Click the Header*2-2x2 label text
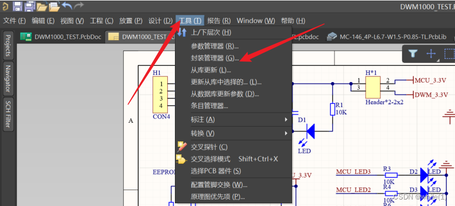The image size is (455, 206). coord(385,102)
